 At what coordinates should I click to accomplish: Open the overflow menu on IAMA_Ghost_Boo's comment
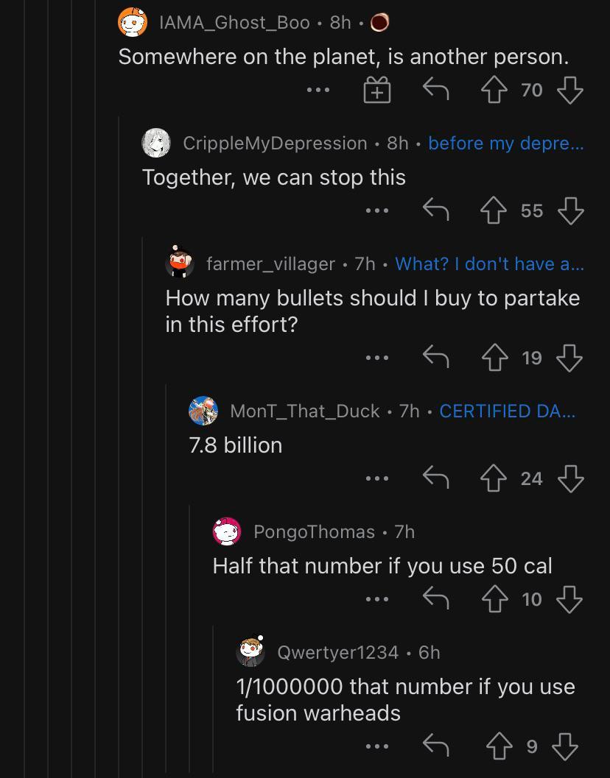pyautogui.click(x=318, y=89)
